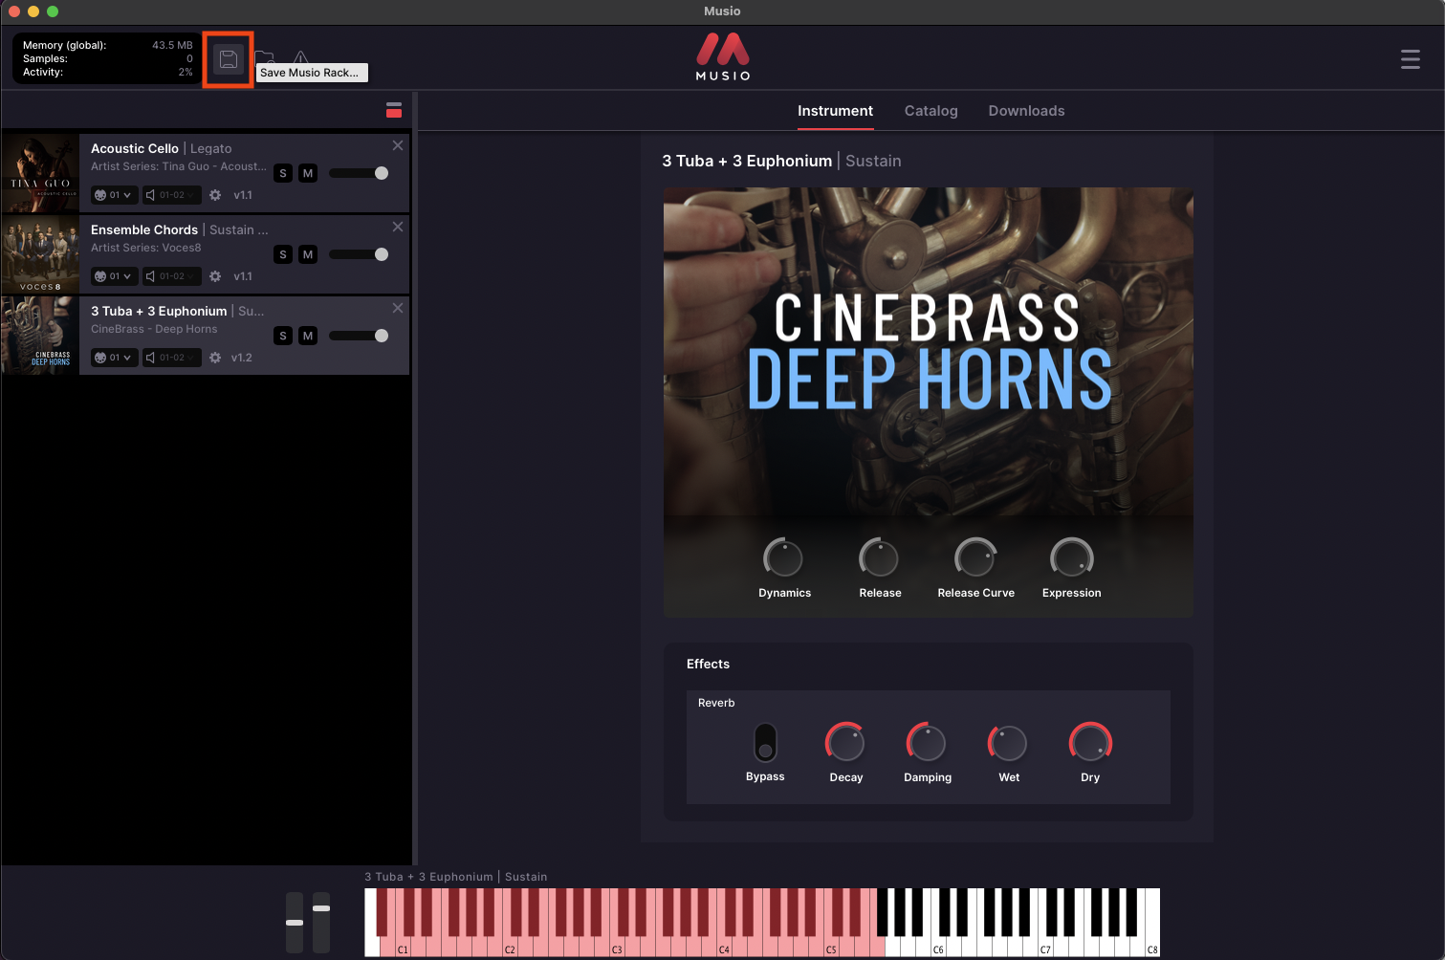1445x960 pixels.
Task: Open audio output dropdown for Ensemble Chords
Action: (x=172, y=276)
